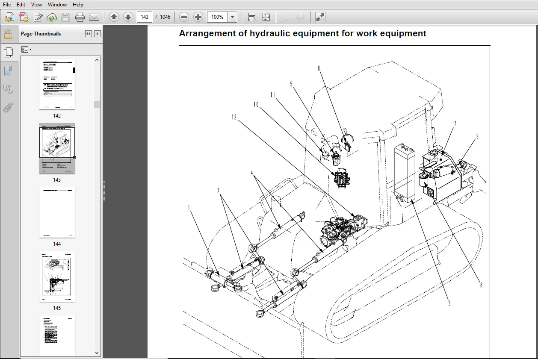The image size is (538, 359).
Task: Go to next page with down arrow
Action: point(128,17)
